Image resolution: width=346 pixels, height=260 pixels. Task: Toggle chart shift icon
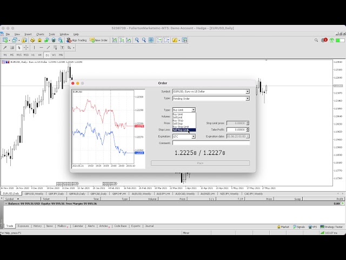[167, 40]
